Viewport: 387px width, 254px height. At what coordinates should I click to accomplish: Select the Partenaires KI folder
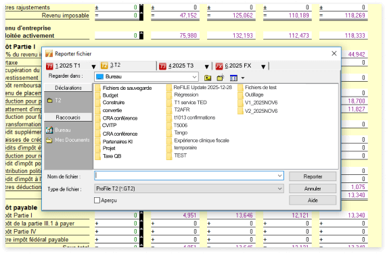pyautogui.click(x=114, y=142)
